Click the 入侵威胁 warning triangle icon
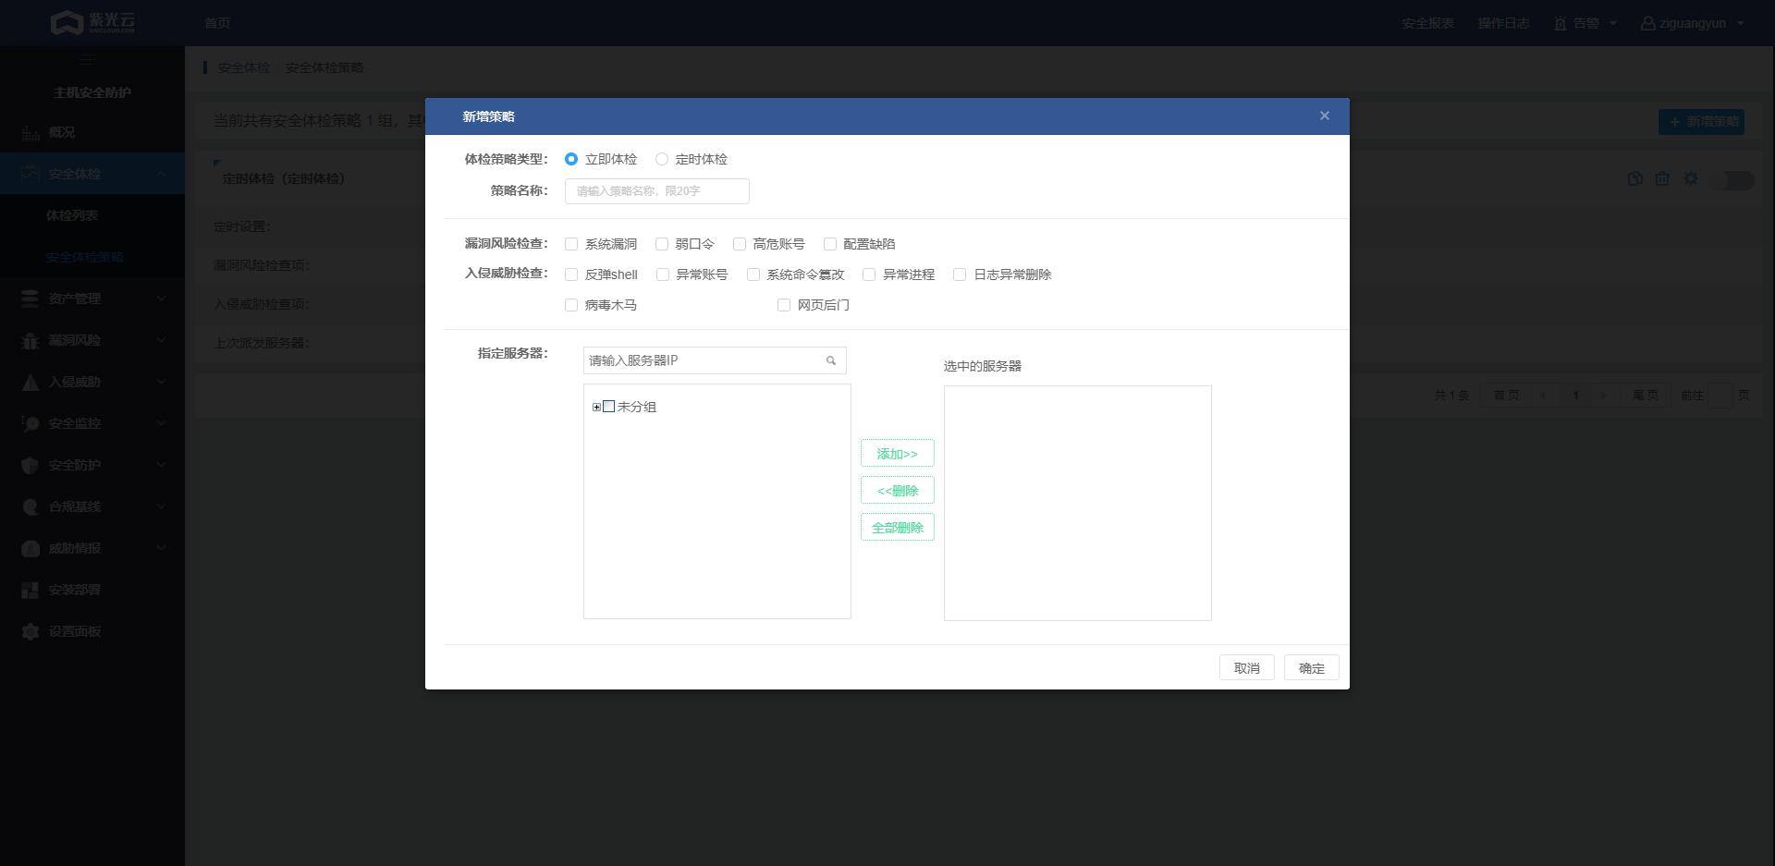1775x866 pixels. click(x=31, y=382)
